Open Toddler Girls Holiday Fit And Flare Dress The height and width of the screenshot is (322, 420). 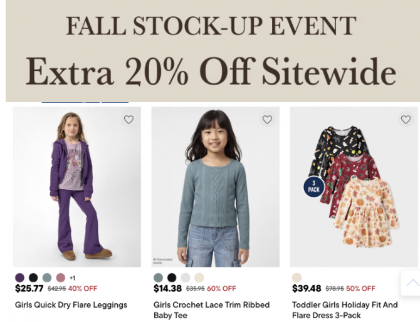pyautogui.click(x=345, y=310)
